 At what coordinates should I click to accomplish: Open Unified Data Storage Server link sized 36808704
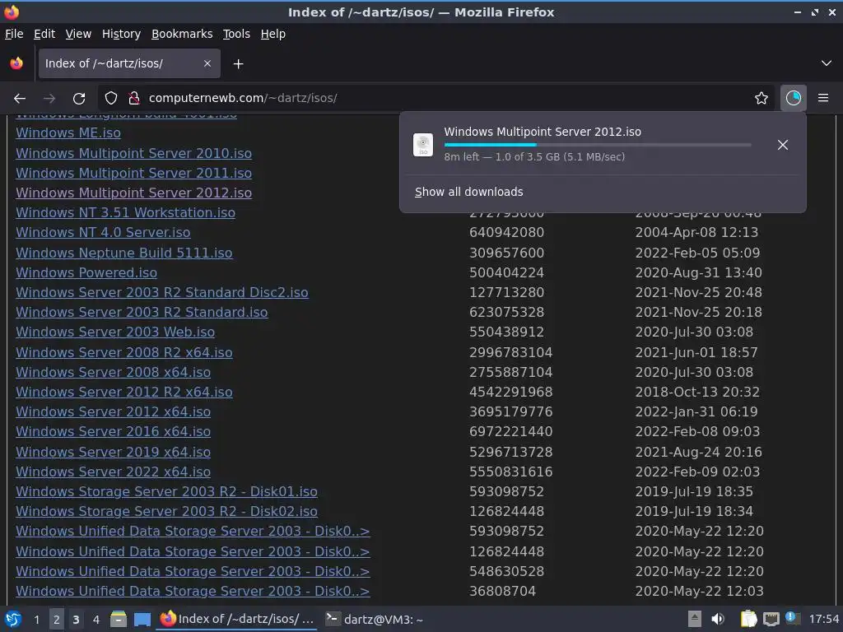pos(193,591)
